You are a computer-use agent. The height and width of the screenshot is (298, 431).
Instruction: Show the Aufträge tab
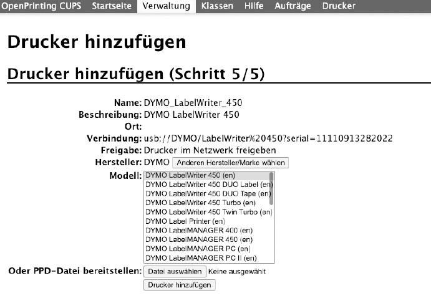pyautogui.click(x=293, y=6)
